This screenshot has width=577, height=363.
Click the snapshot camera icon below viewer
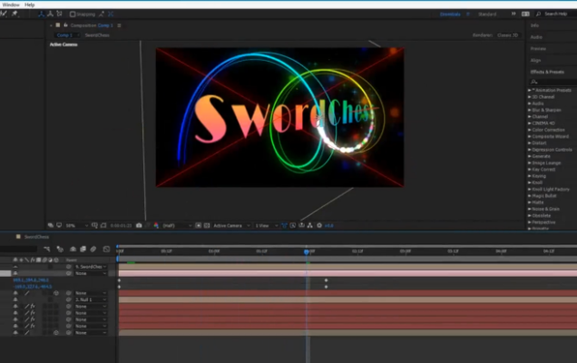(139, 225)
